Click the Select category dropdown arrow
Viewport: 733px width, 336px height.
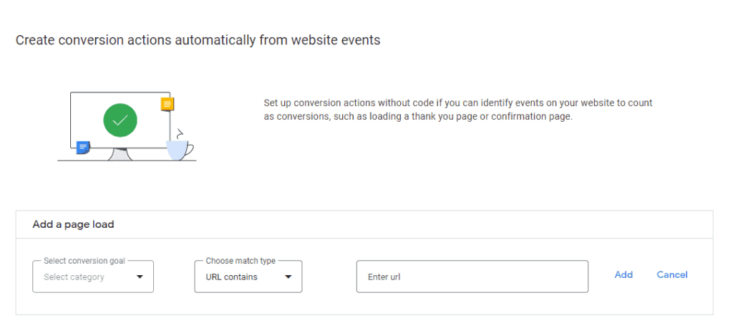140,277
